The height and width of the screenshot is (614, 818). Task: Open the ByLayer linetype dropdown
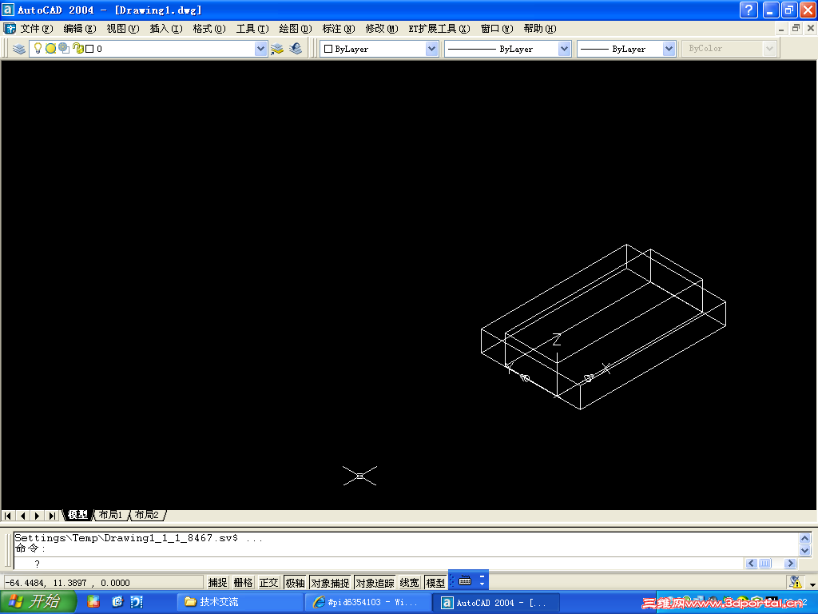tap(564, 49)
